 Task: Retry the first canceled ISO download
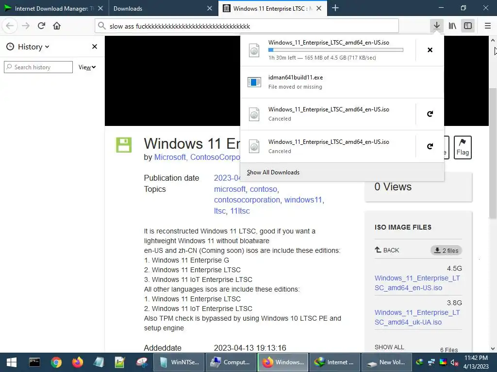[x=430, y=114]
